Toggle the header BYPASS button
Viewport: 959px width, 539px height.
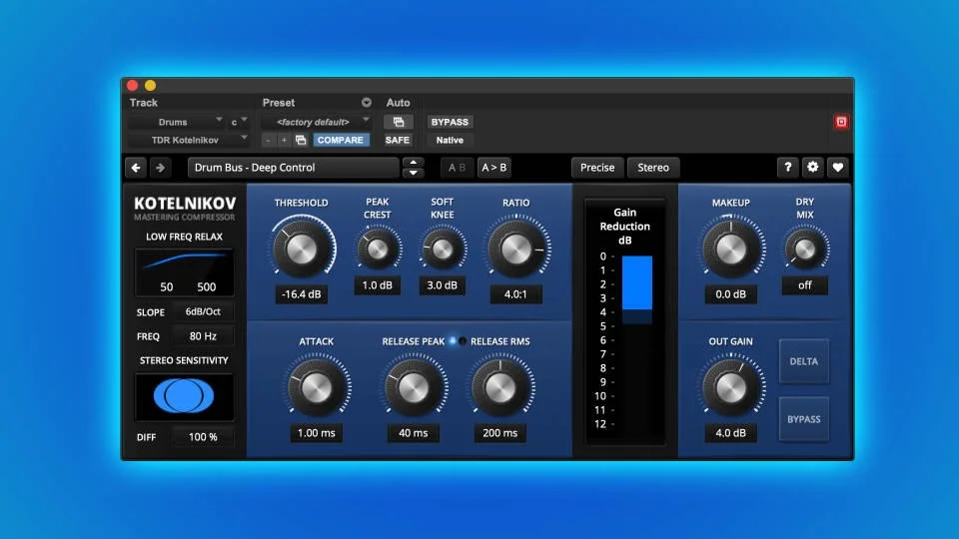pos(450,122)
